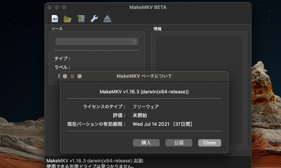Open folder source icon in toolbar
The image size is (281, 168).
[68, 19]
